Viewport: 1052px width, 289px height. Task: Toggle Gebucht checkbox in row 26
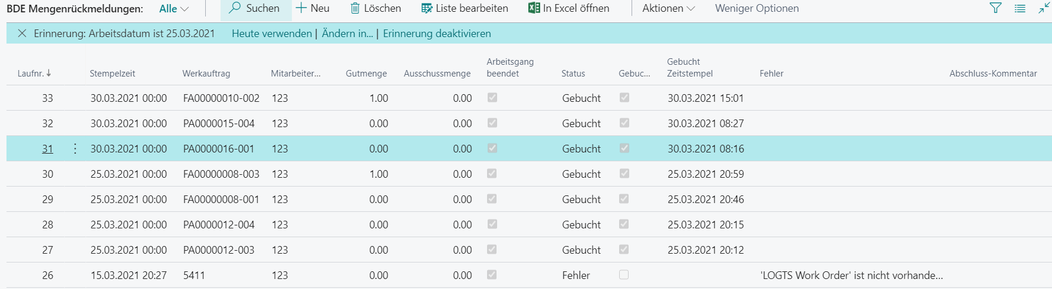(x=624, y=275)
